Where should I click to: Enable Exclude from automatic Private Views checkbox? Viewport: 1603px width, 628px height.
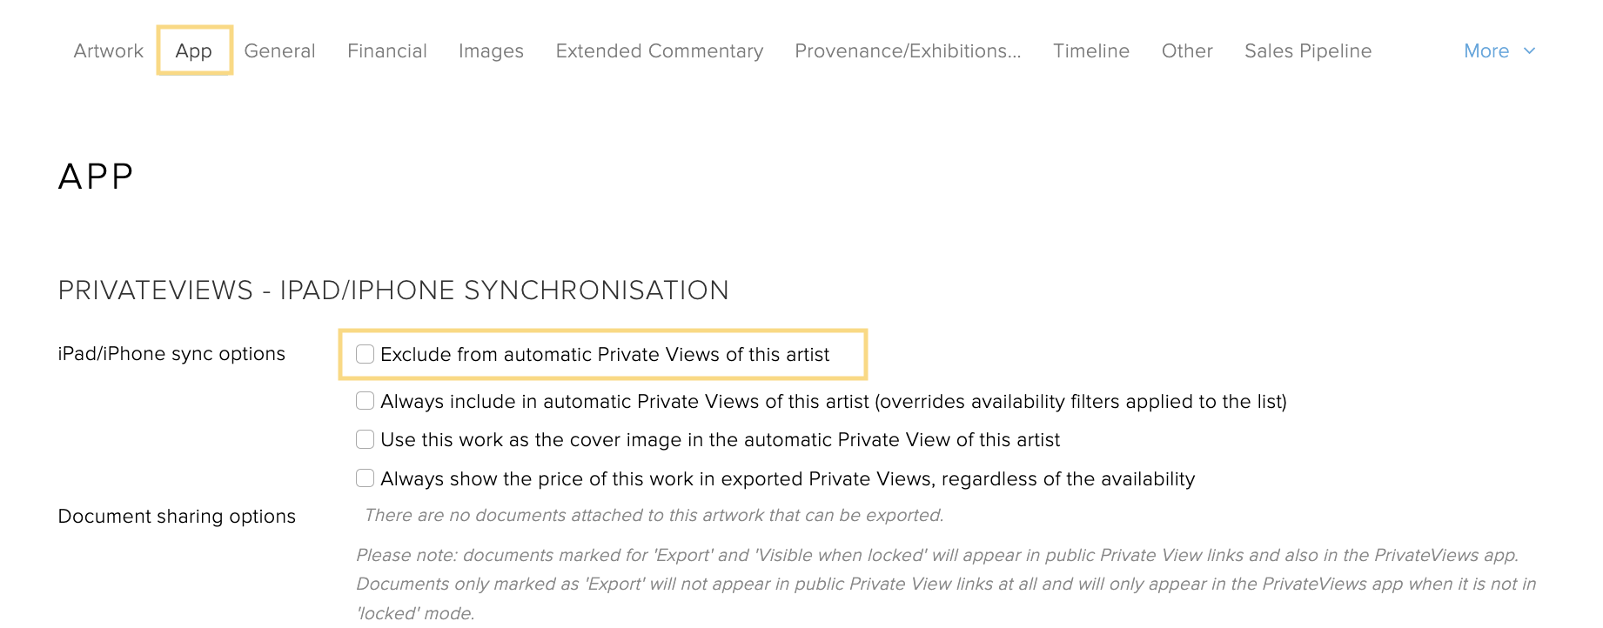point(366,354)
